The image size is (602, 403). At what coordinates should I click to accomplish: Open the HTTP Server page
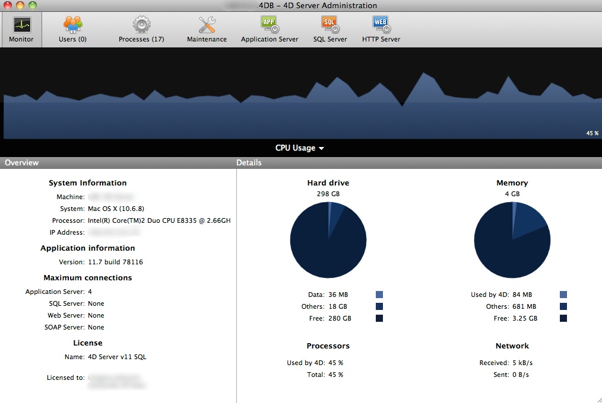click(381, 25)
